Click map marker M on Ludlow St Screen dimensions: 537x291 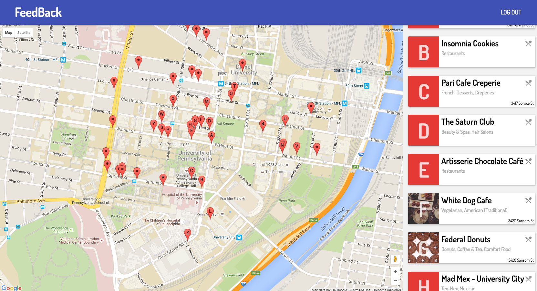pyautogui.click(x=207, y=103)
